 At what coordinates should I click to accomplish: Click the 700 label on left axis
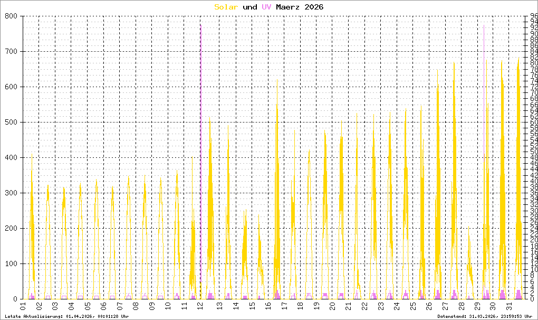coord(11,52)
